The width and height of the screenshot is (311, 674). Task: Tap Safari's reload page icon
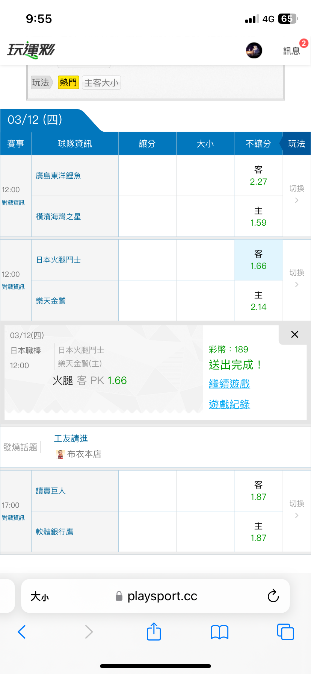(x=273, y=596)
